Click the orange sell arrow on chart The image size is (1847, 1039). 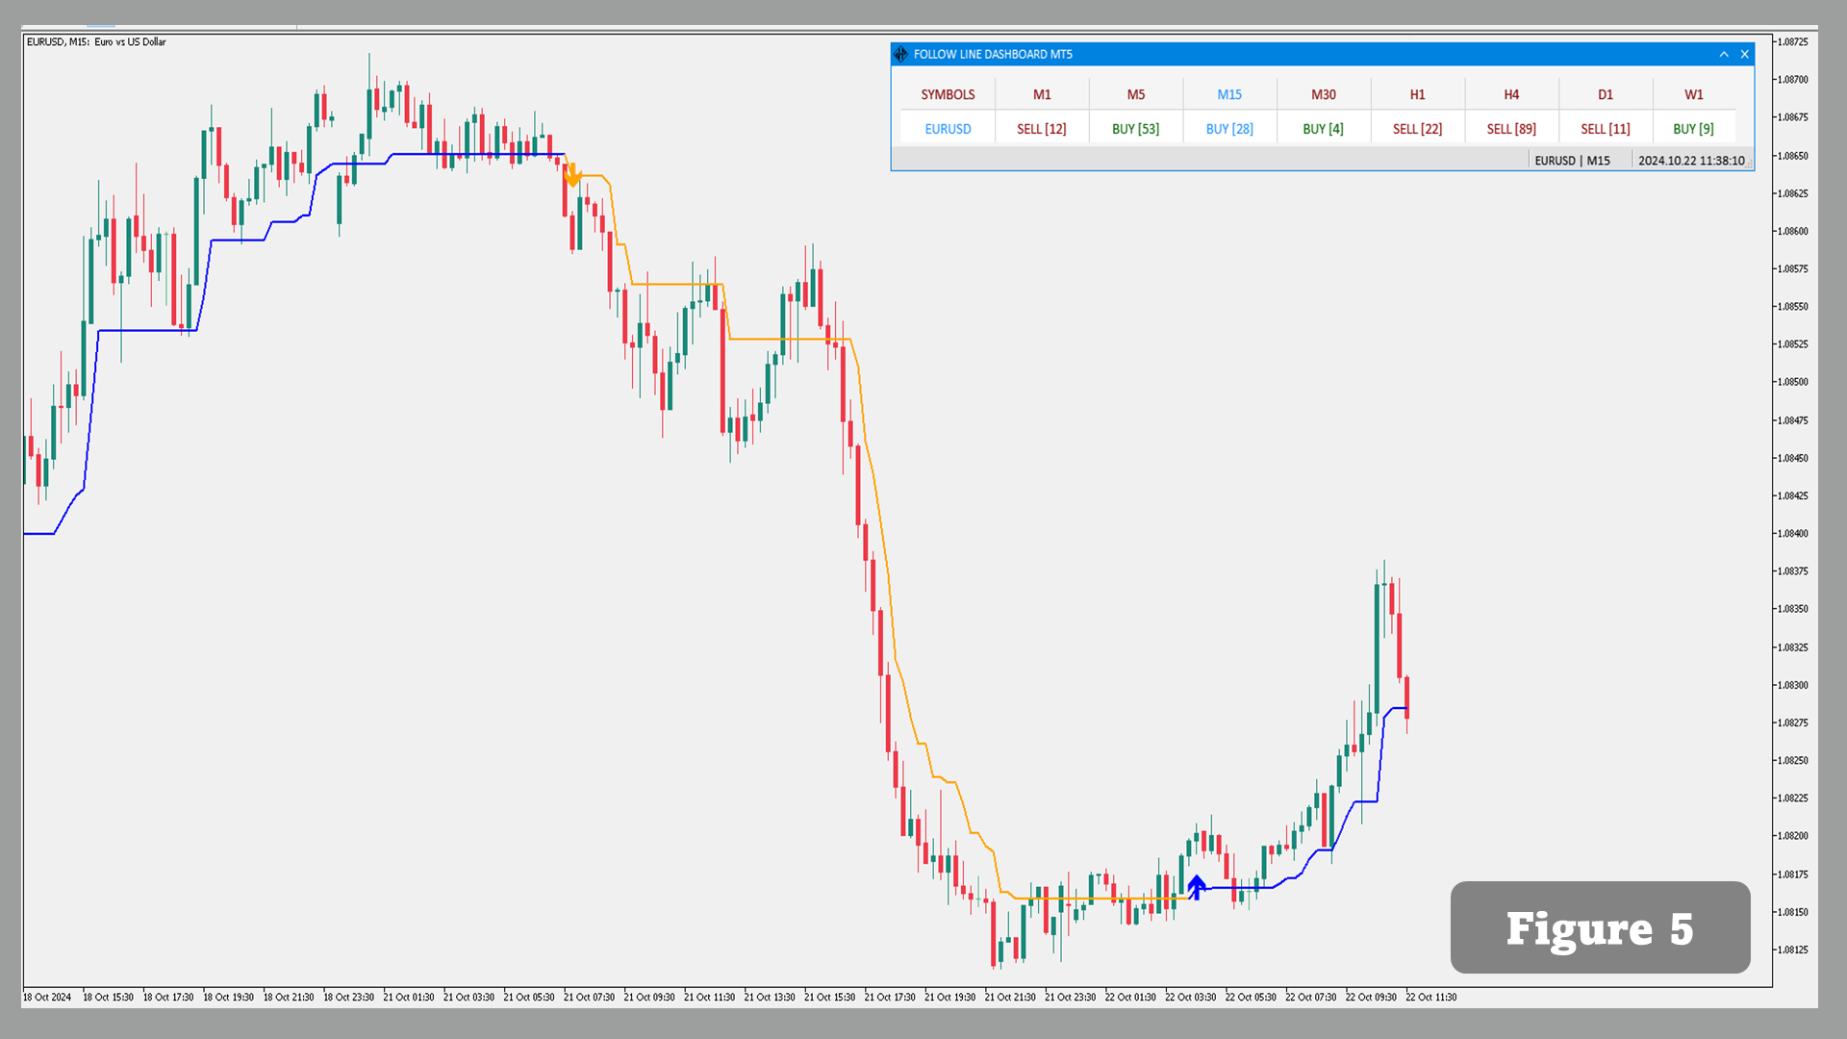point(573,175)
